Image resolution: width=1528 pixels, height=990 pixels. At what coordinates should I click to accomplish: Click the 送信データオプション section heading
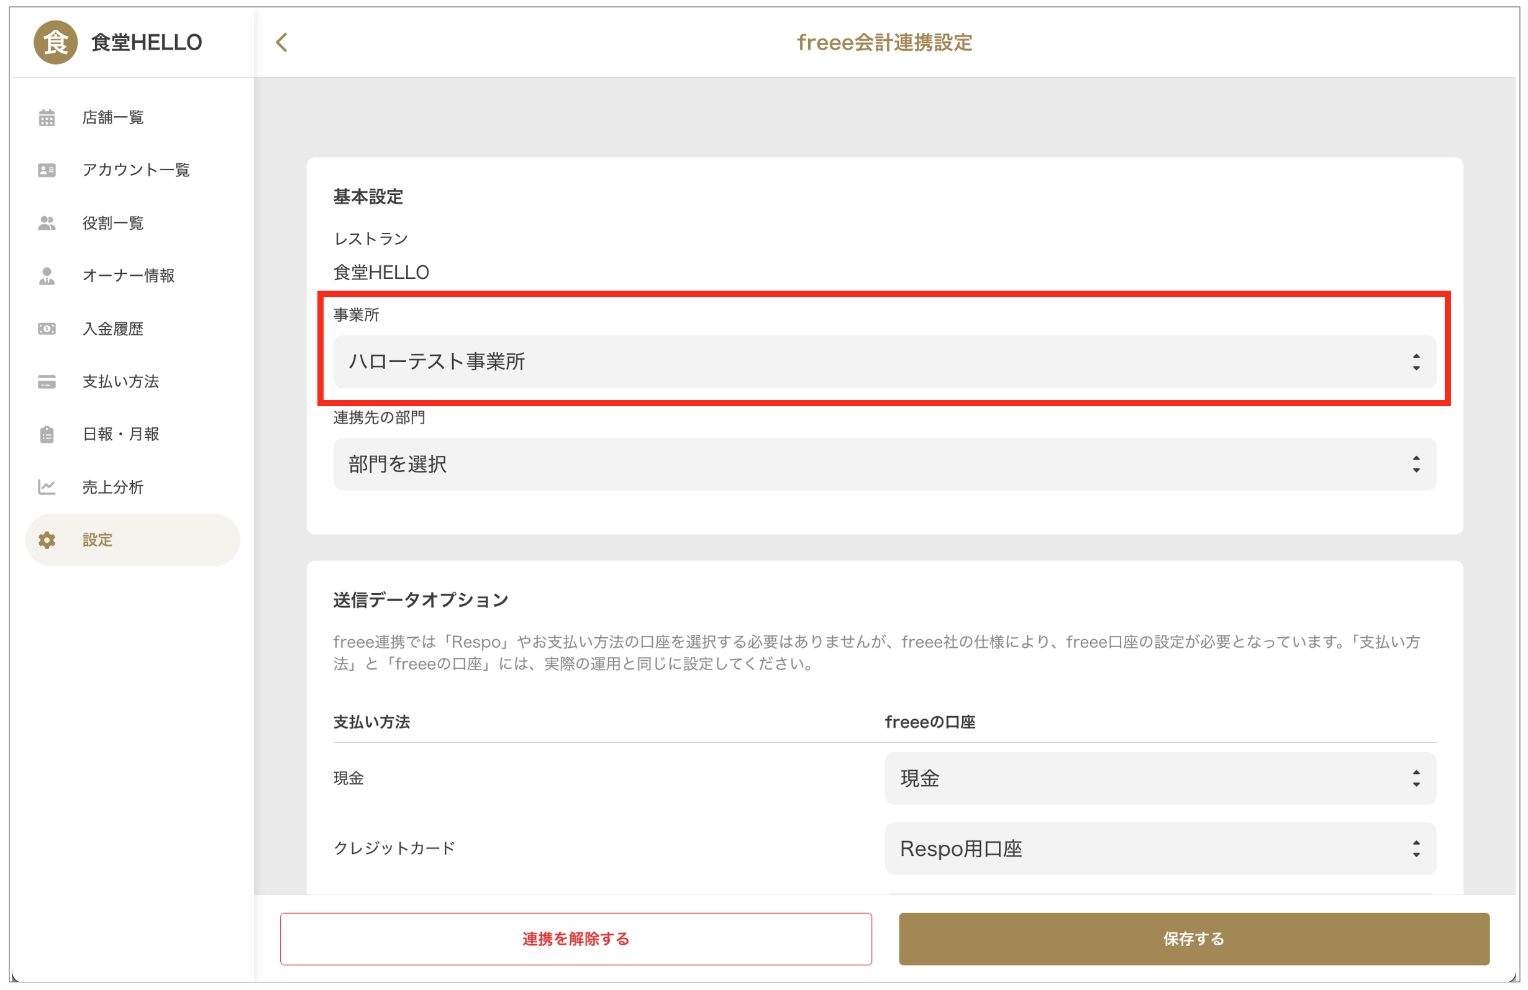tap(421, 599)
